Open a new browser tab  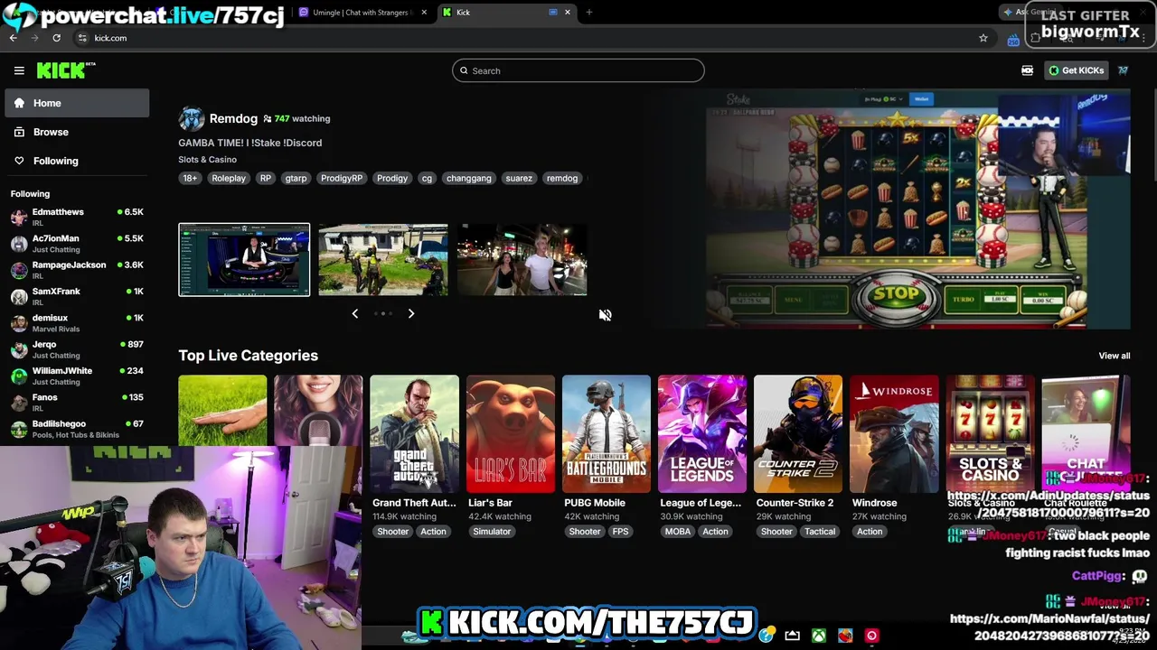point(588,12)
